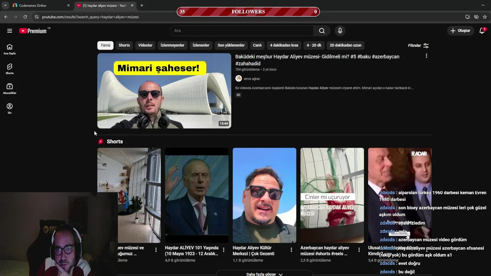Click the search magnifier button
491x276 pixels.
(x=322, y=31)
